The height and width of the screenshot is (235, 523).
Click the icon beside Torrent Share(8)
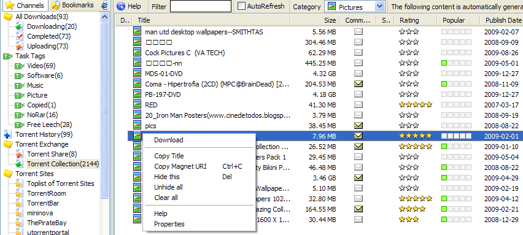20,154
